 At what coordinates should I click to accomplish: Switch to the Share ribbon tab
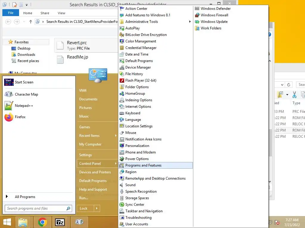[x=45, y=13]
